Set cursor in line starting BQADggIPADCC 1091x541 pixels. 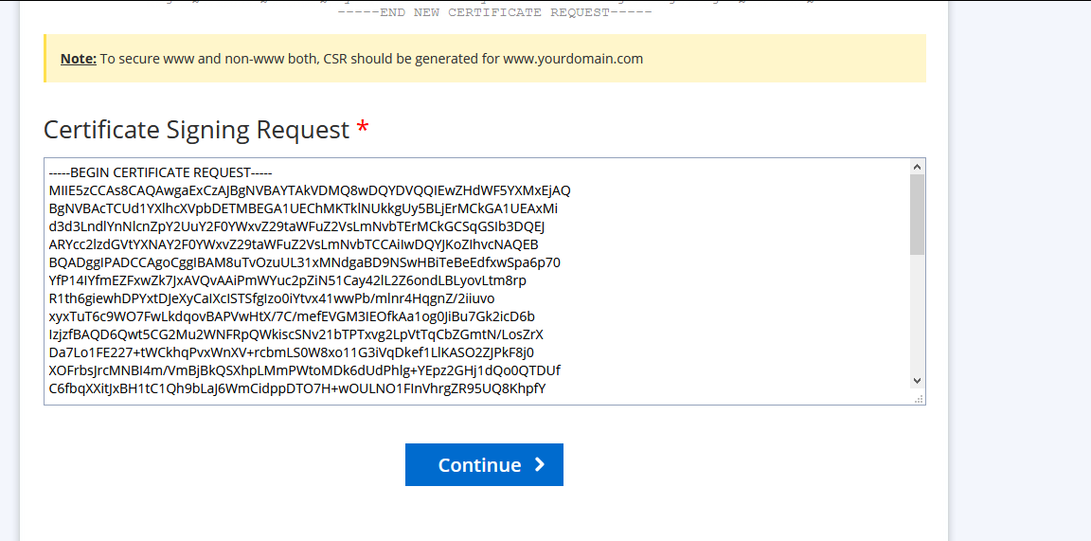click(x=305, y=262)
